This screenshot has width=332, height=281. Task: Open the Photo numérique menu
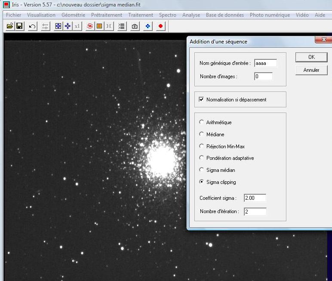pyautogui.click(x=270, y=15)
